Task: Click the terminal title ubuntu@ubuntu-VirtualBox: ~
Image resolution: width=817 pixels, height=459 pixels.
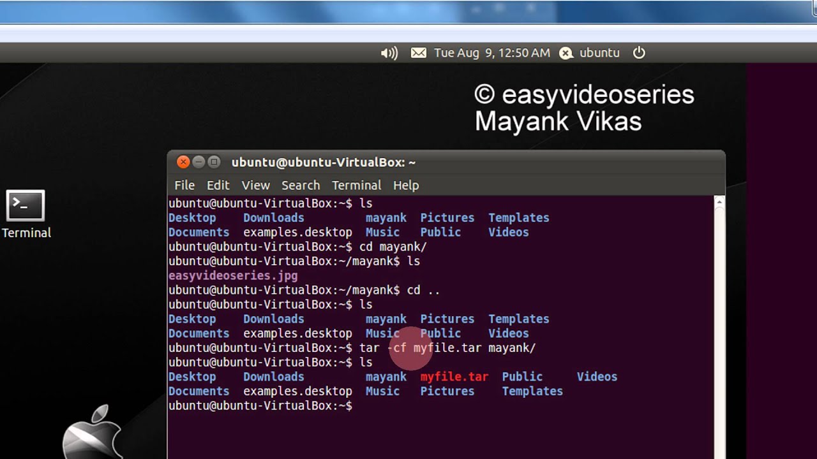Action: (324, 163)
